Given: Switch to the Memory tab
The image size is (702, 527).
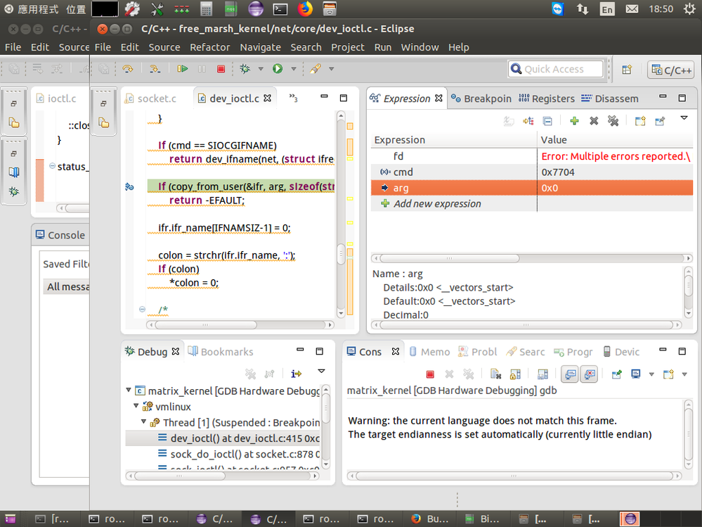Looking at the screenshot, I should point(429,353).
